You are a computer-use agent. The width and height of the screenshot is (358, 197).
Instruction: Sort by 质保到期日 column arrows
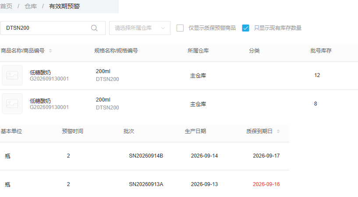pos(278,131)
